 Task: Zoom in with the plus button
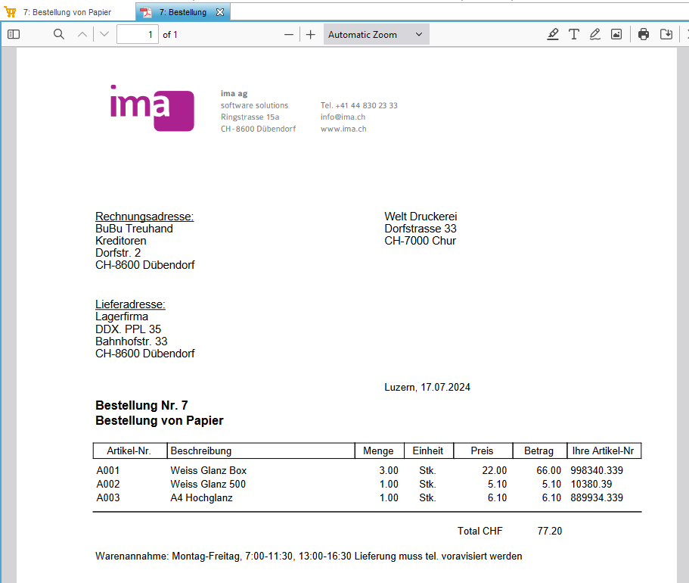(x=311, y=34)
